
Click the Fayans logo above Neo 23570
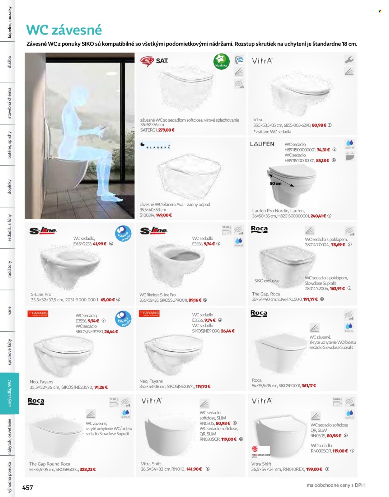click(x=38, y=314)
